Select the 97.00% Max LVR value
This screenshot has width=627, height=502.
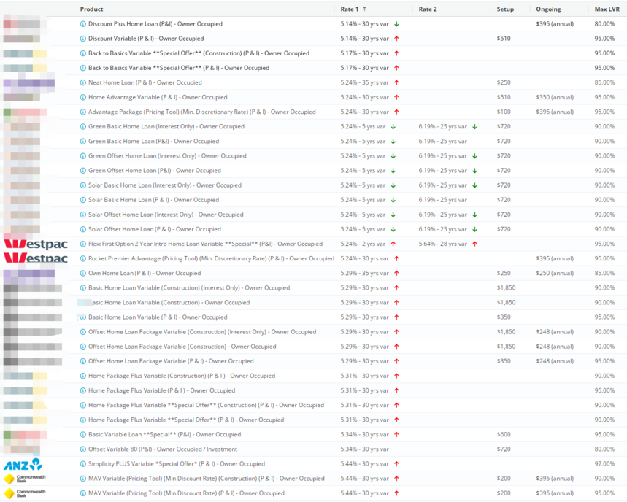(604, 464)
